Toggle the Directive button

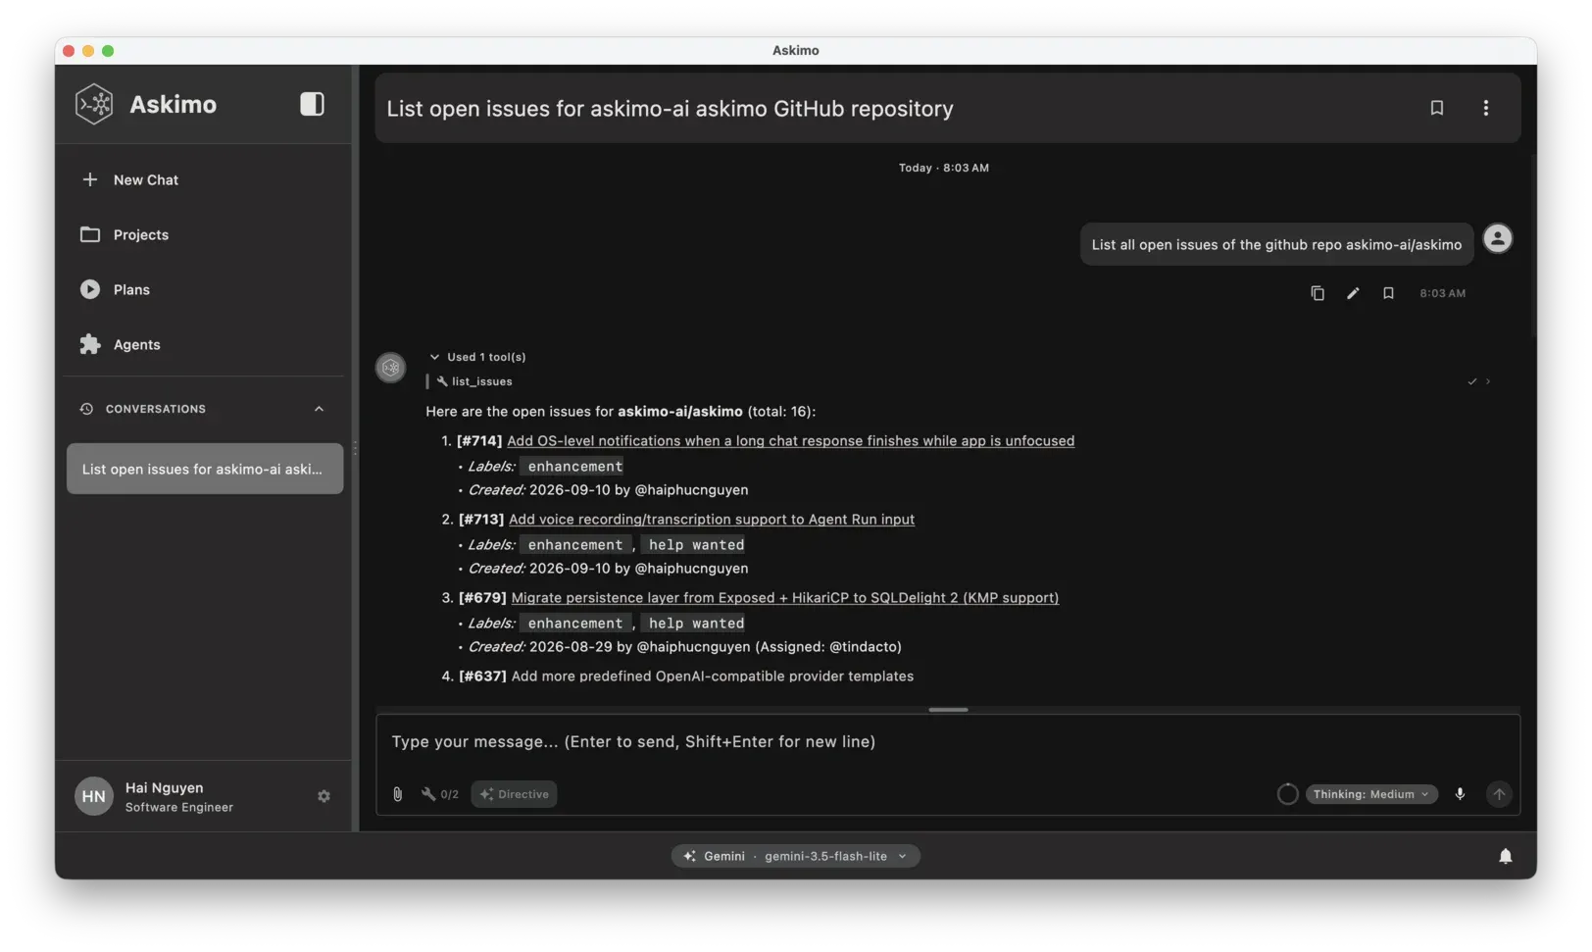(514, 794)
